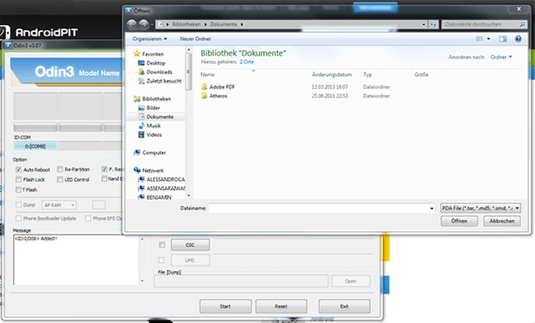The width and height of the screenshot is (535, 323).
Task: Expand the Dateiname history dropdown arrow
Action: [431, 208]
